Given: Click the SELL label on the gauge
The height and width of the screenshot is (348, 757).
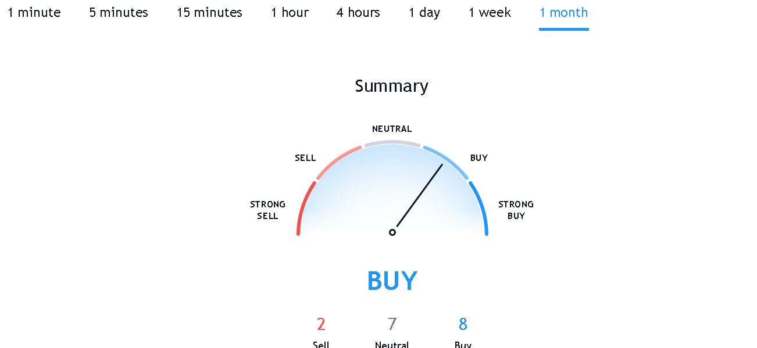Looking at the screenshot, I should (305, 158).
